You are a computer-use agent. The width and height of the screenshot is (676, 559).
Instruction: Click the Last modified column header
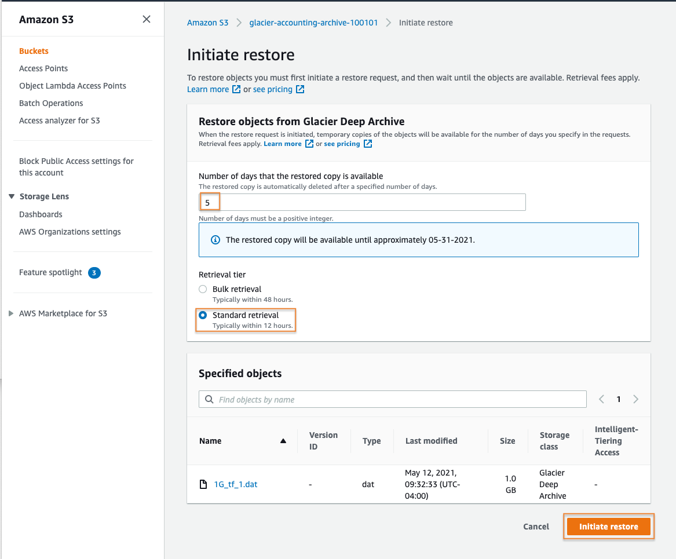click(431, 441)
